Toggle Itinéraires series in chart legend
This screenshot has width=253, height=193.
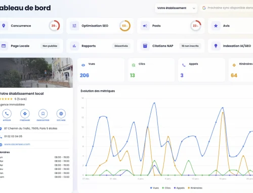coord(195,188)
